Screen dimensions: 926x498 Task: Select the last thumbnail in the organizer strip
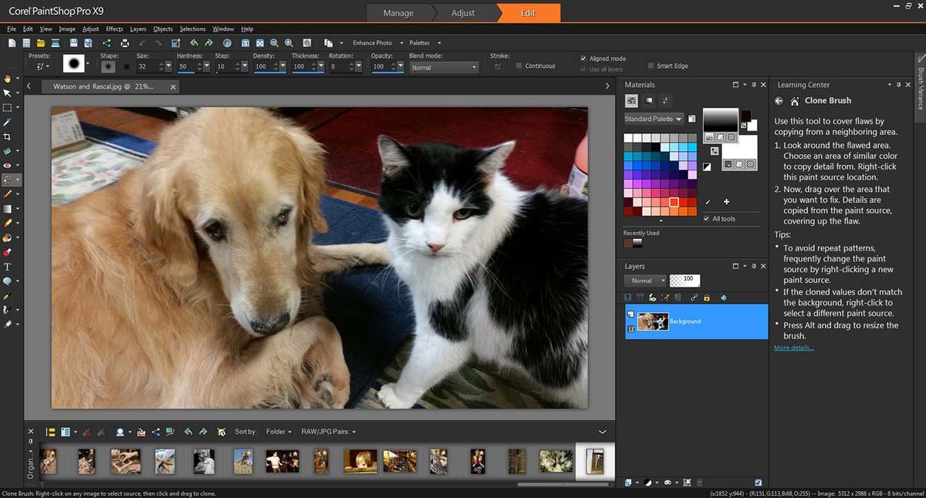pos(595,460)
